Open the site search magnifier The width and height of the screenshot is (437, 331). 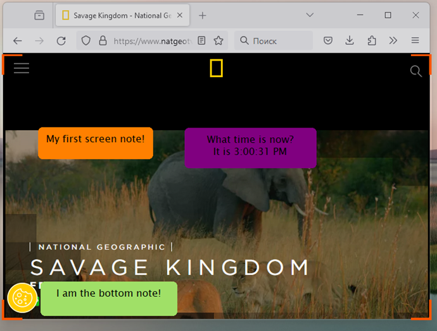click(x=416, y=71)
